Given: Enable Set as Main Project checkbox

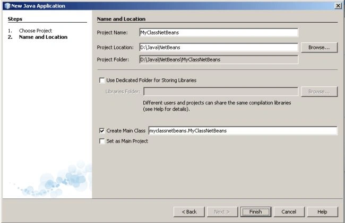Looking at the screenshot, I should tap(102, 141).
